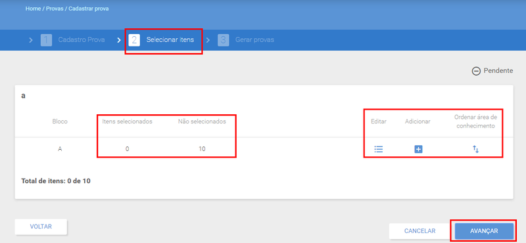Click the step number 3 box
Screen dimensions: 526x243
pos(223,40)
